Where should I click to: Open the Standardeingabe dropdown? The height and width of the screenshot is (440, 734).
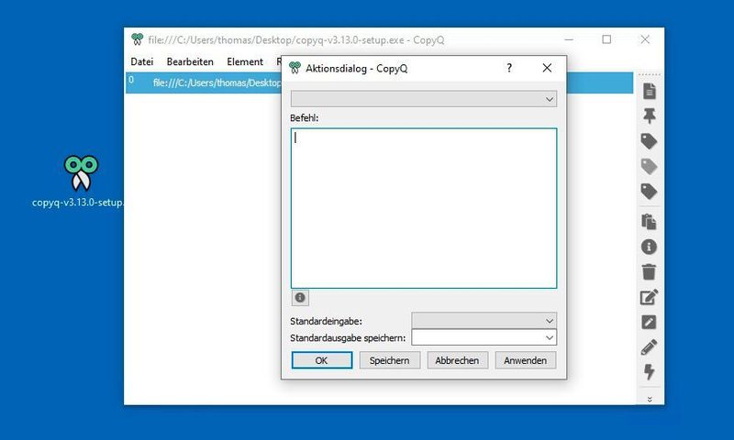pos(484,321)
